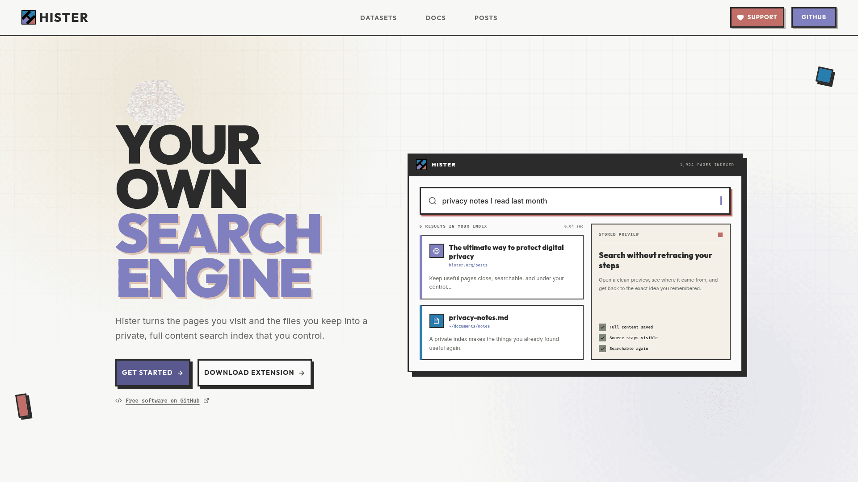Click the '0.04 sec' timing text
The height and width of the screenshot is (482, 858).
pyautogui.click(x=574, y=226)
